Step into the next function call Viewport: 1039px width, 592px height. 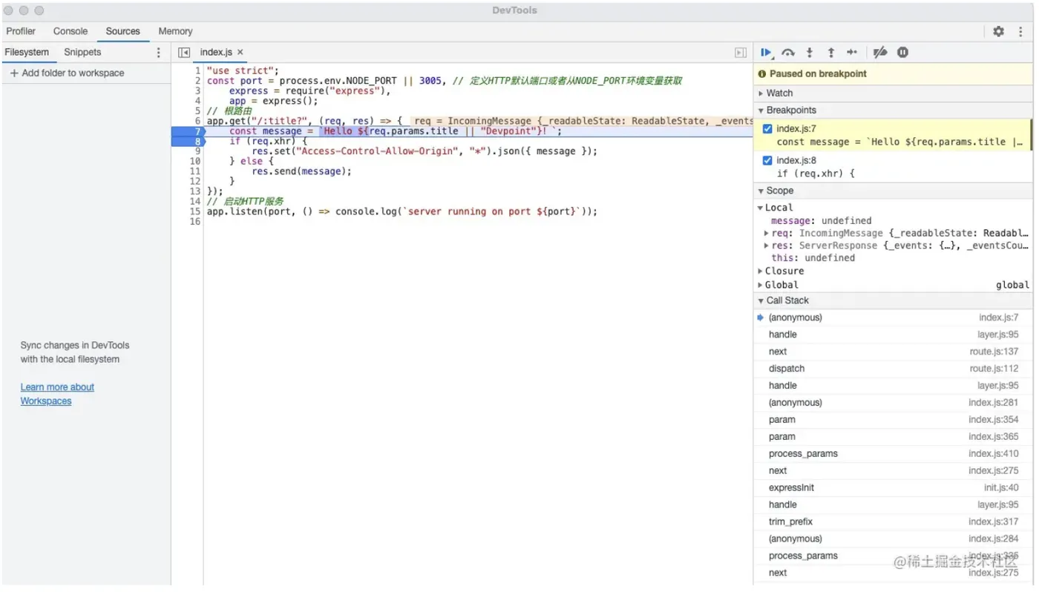(810, 53)
